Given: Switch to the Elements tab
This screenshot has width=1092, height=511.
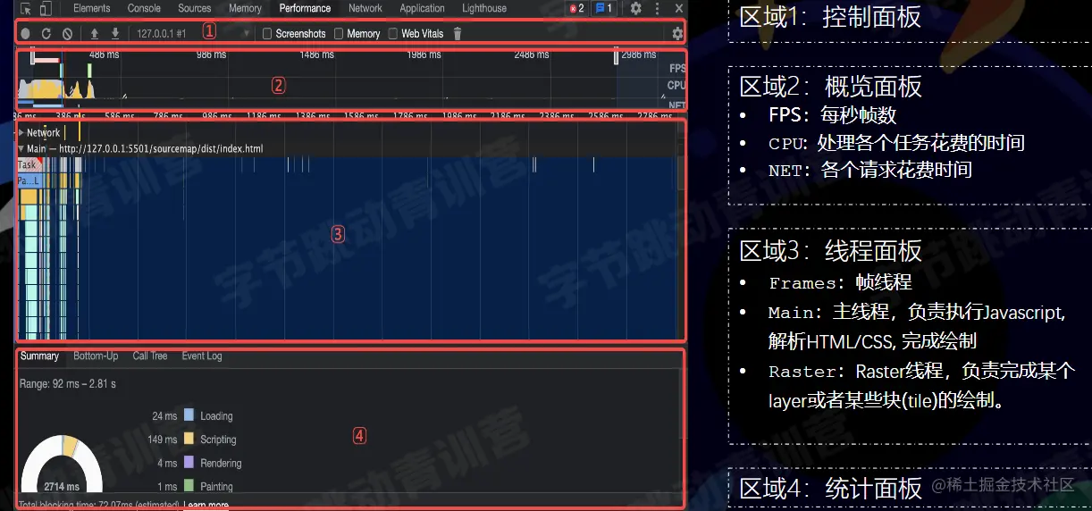Looking at the screenshot, I should [92, 8].
